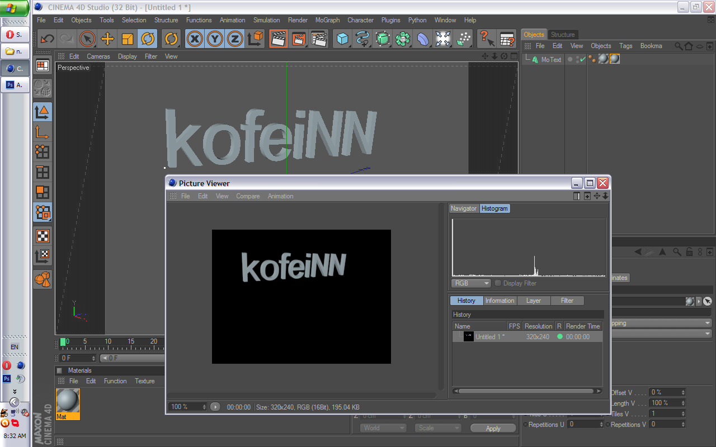Add a Cube primitive object
Screen dimensions: 716x447
(342, 39)
